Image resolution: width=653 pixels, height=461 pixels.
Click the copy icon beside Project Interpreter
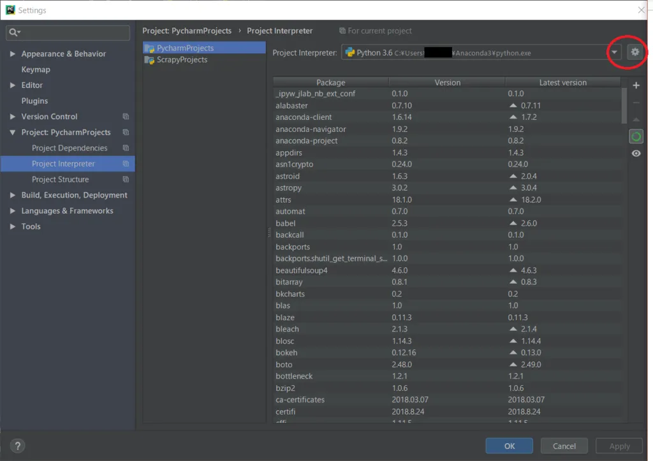[x=126, y=164]
